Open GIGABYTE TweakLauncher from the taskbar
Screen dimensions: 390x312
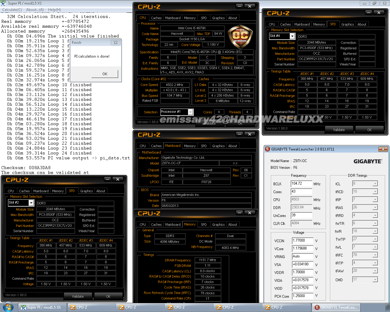[x=336, y=307]
